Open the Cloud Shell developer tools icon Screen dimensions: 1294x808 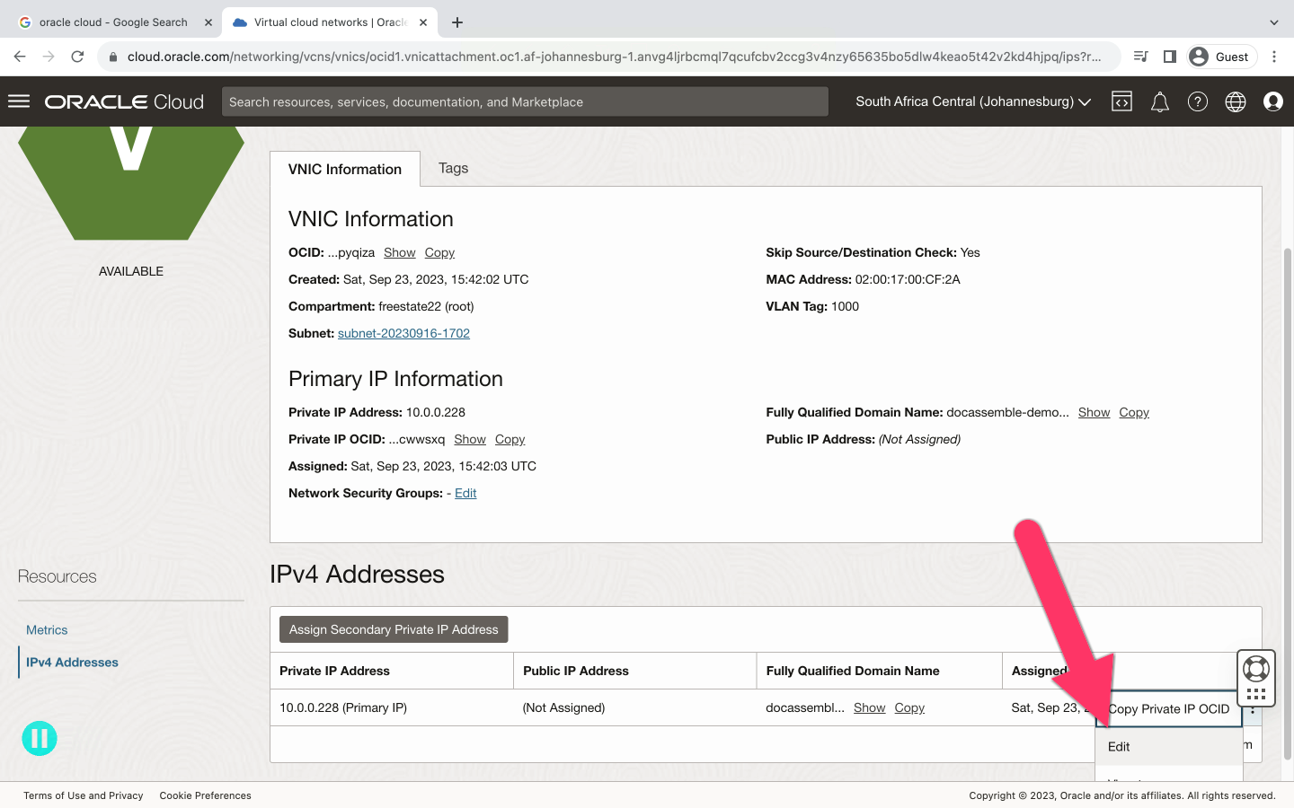point(1121,101)
